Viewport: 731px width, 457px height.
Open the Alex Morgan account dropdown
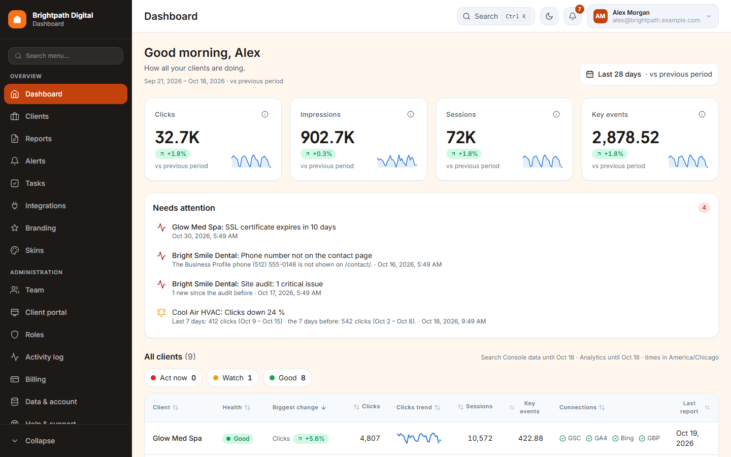coord(653,16)
